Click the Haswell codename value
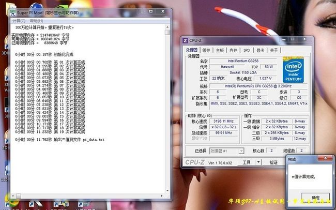 point(227,67)
